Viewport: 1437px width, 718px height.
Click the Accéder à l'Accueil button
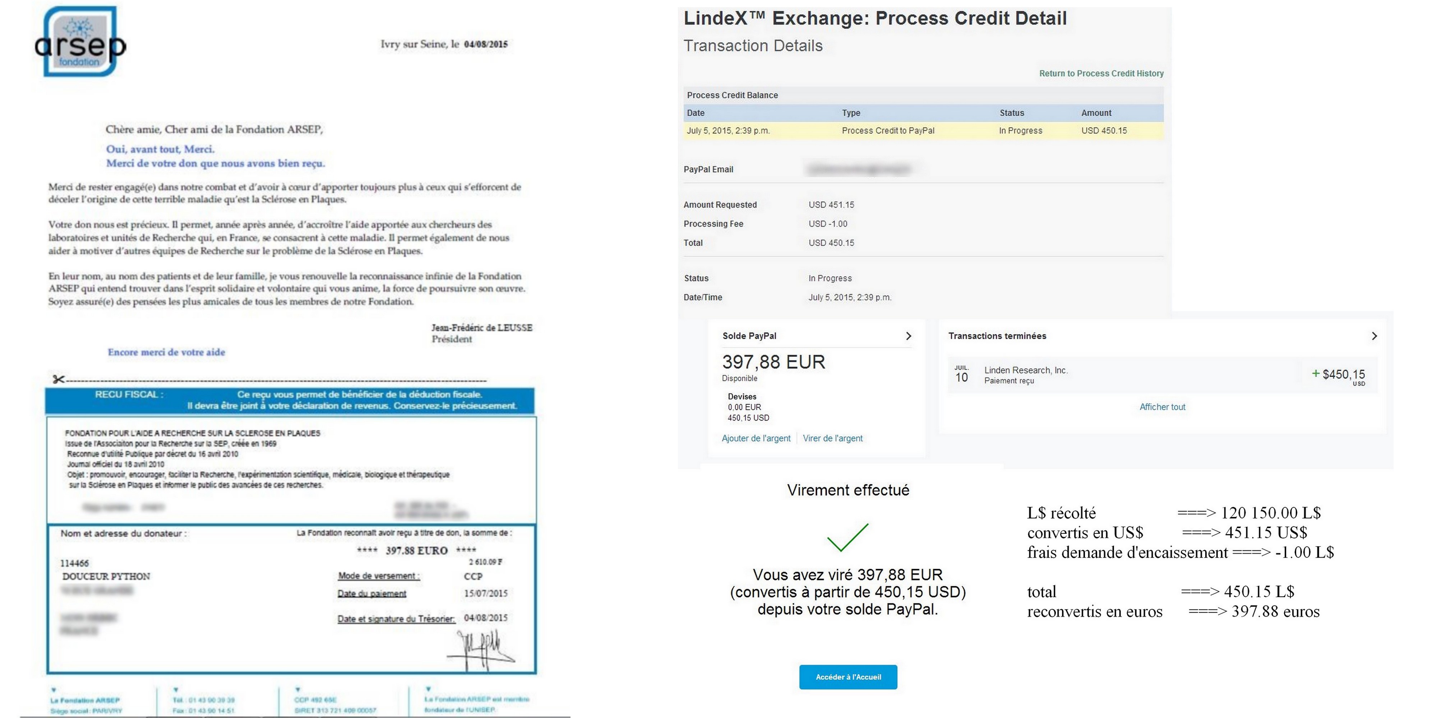coord(848,677)
